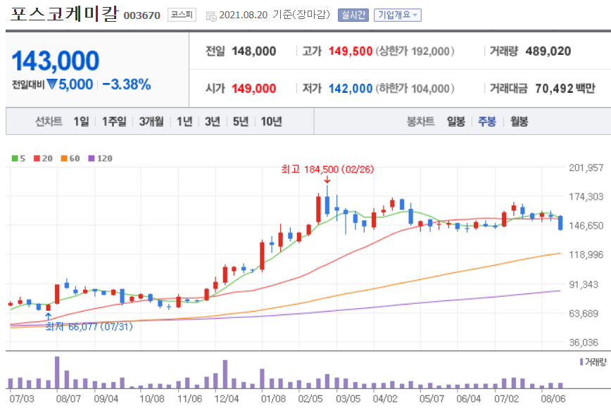
Task: Click the 최고 184,500 (02/26) high marker
Action: coord(327,170)
